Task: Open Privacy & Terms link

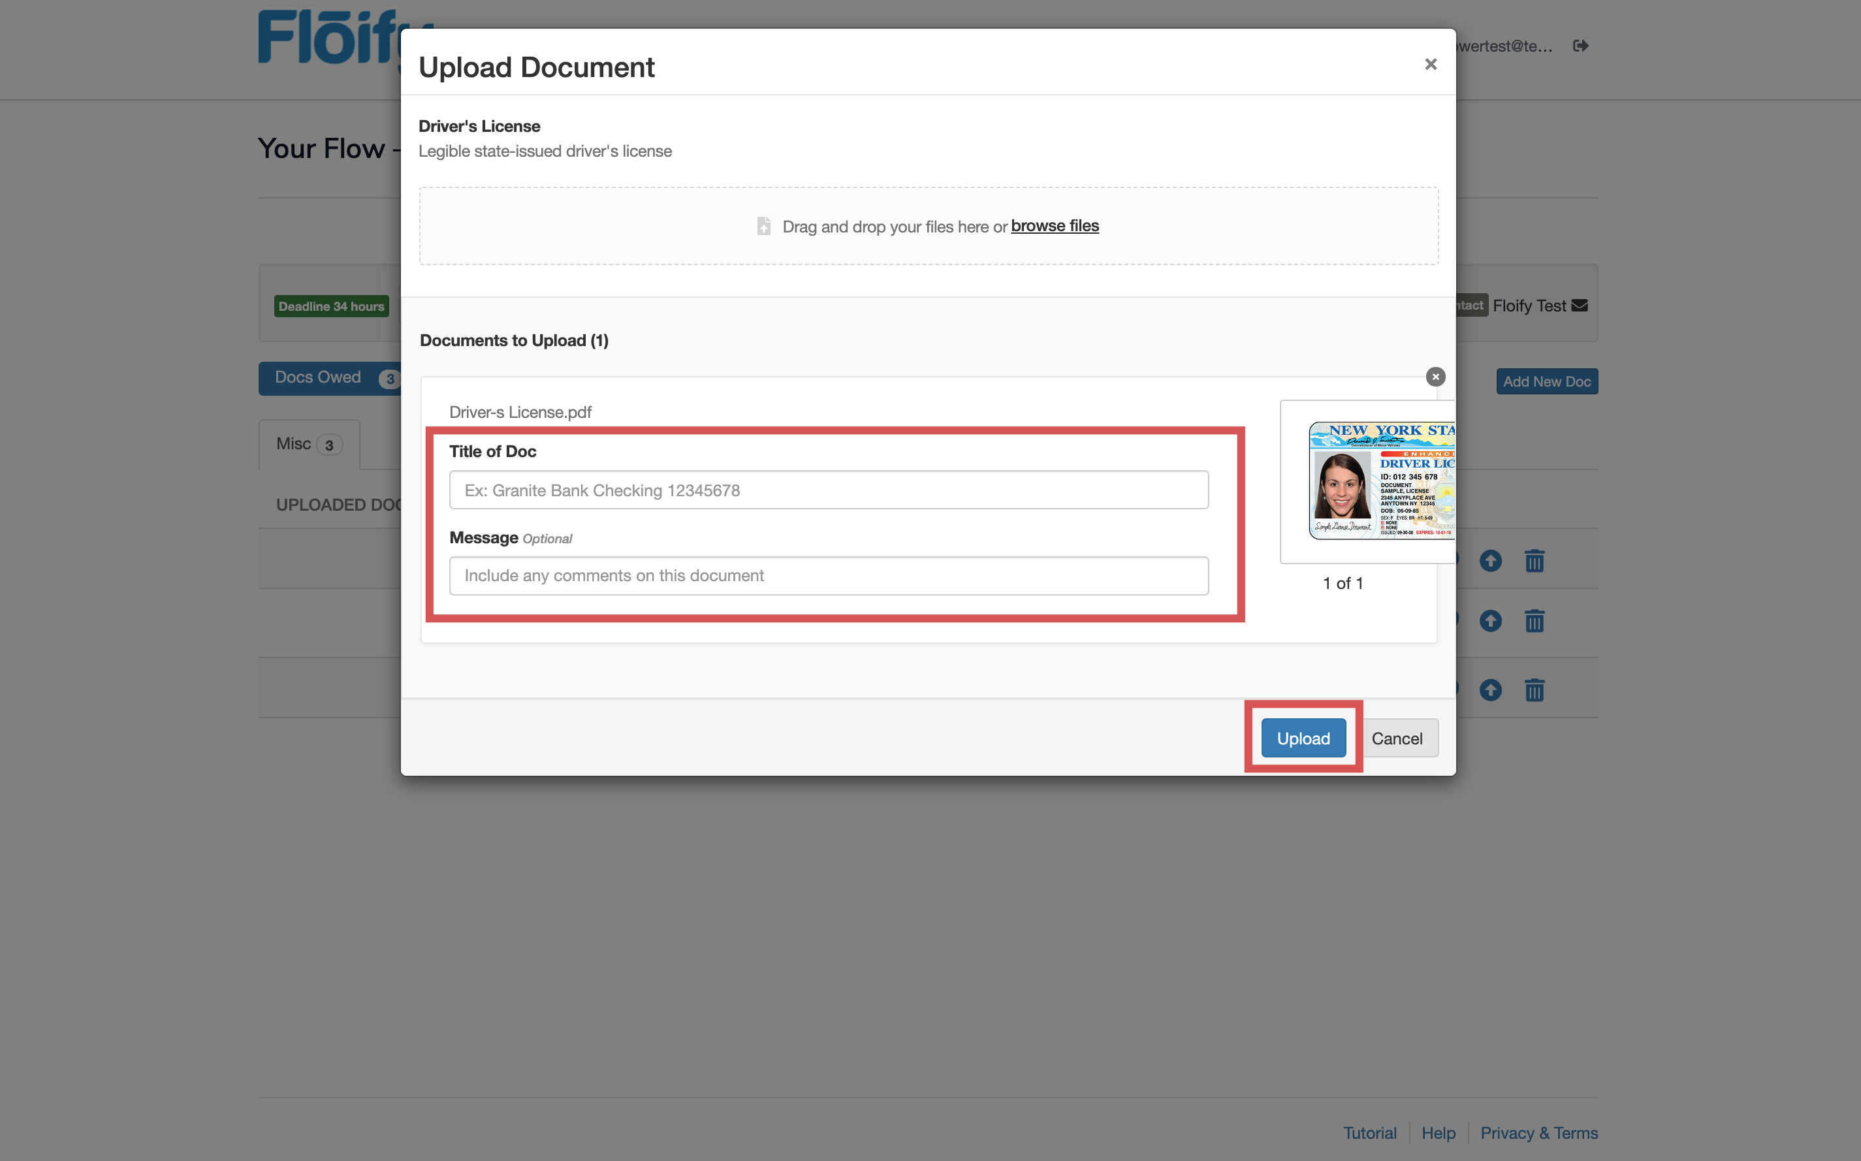Action: 1538,1134
